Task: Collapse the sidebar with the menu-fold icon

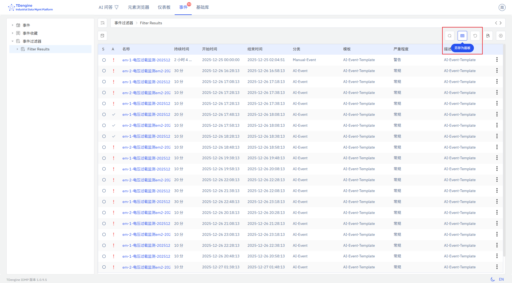Action: click(x=102, y=23)
